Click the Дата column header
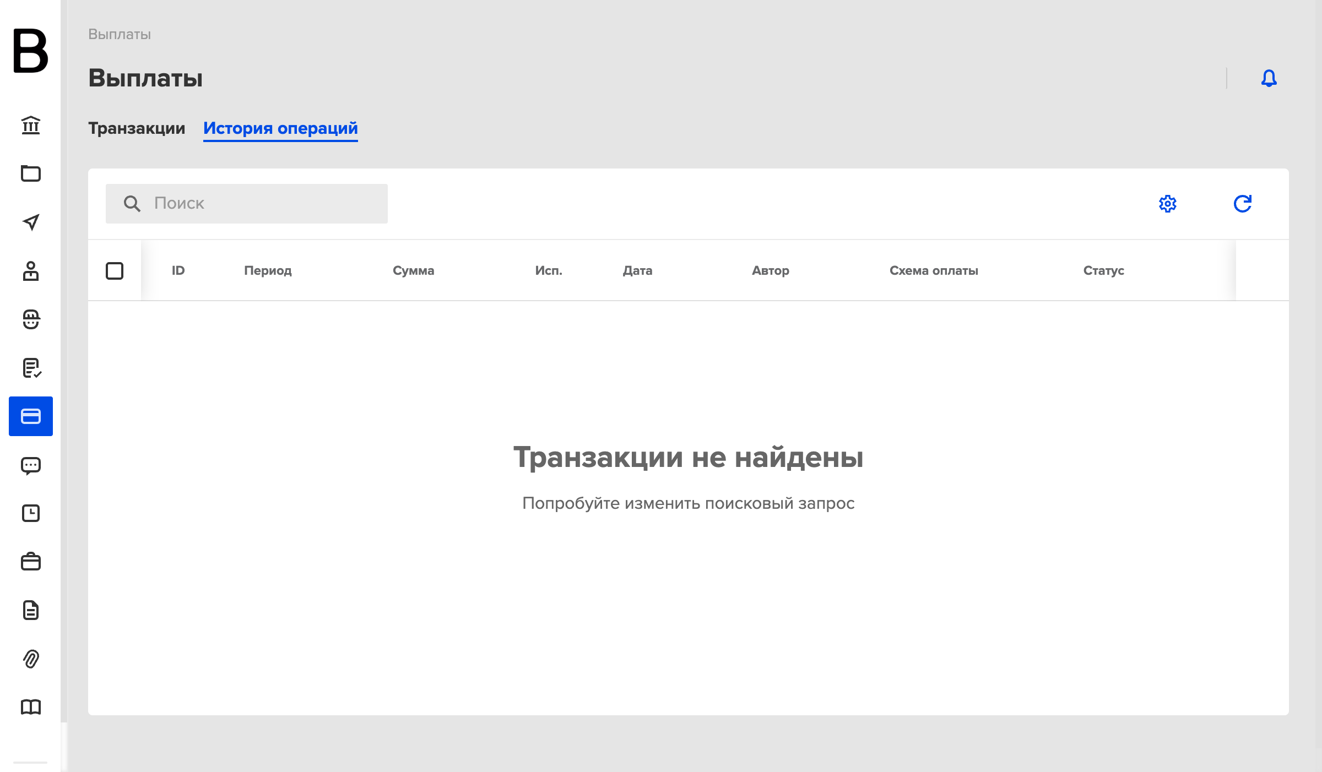Screen dimensions: 1322x772 637,270
